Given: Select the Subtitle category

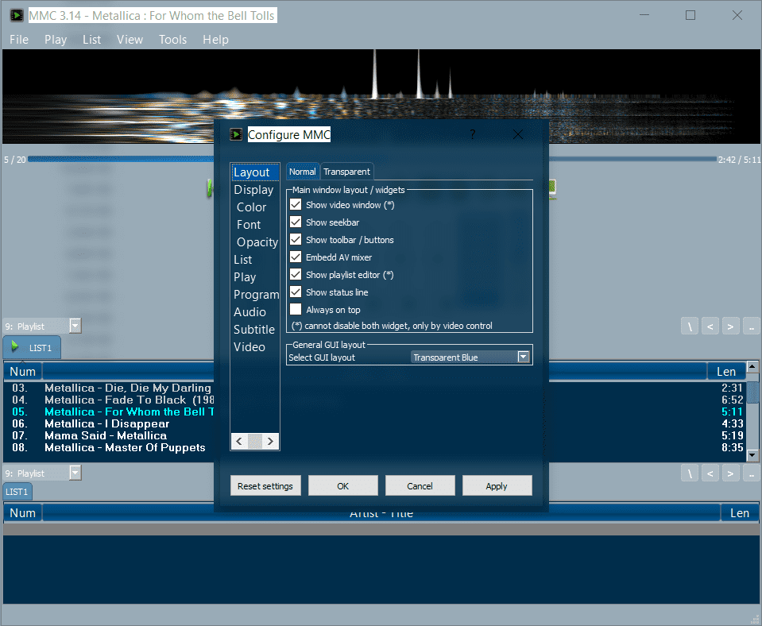Looking at the screenshot, I should [x=254, y=330].
